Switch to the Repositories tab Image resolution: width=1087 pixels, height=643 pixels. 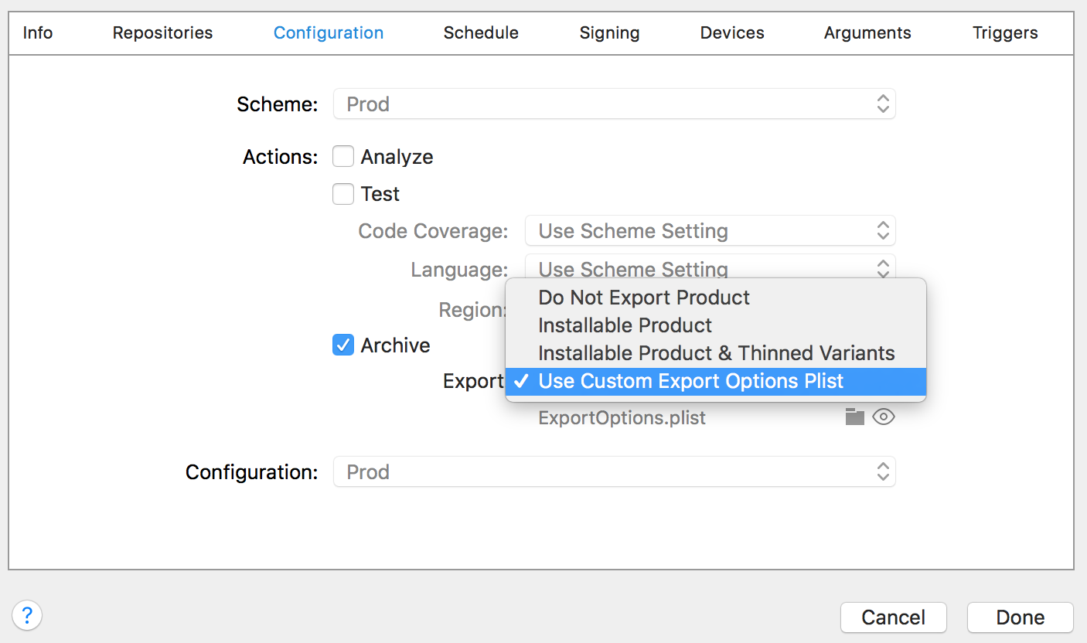tap(162, 33)
